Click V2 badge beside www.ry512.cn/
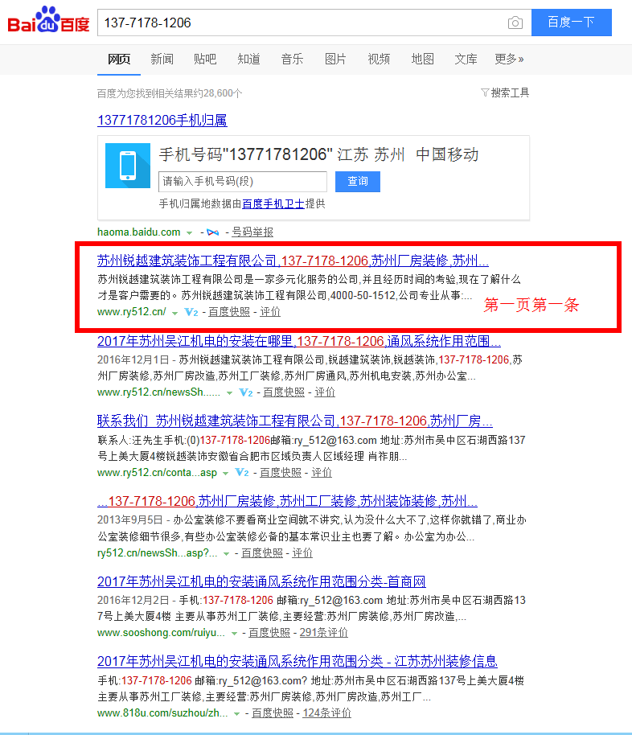Image resolution: width=632 pixels, height=735 pixels. 191,312
